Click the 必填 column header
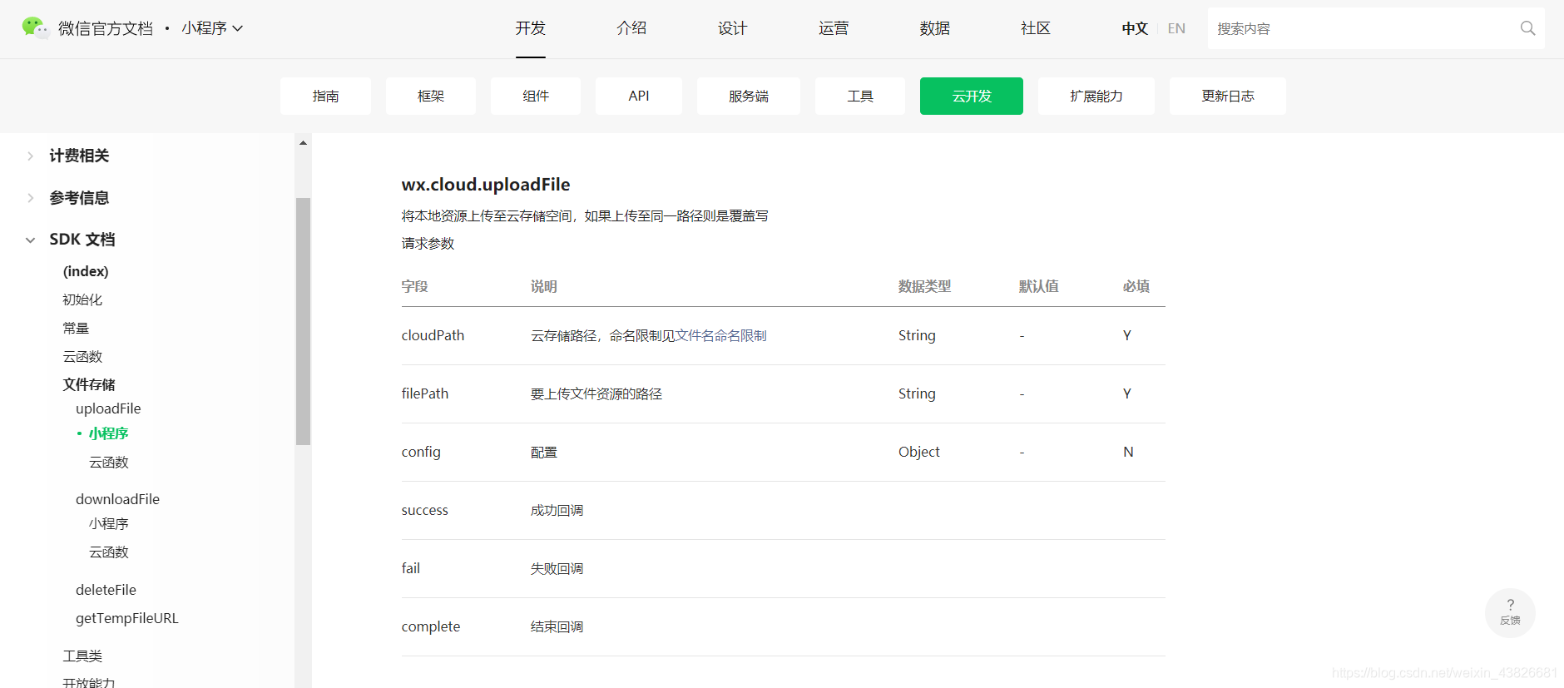Screen dimensions: 1564x688 tap(1136, 286)
